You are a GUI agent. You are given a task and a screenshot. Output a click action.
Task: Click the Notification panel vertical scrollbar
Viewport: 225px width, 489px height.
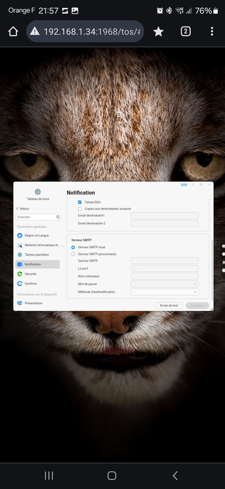tap(212, 270)
